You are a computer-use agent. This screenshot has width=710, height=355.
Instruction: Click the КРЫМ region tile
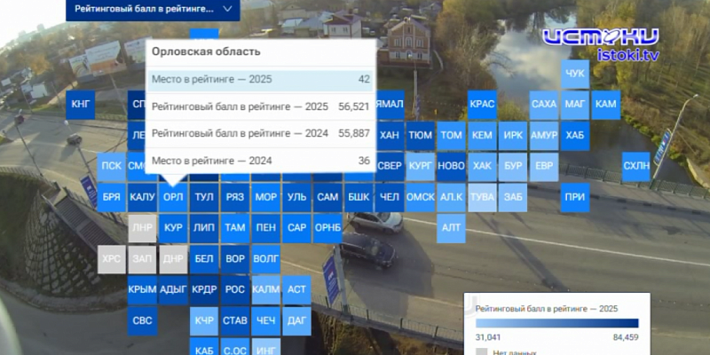pyautogui.click(x=142, y=288)
